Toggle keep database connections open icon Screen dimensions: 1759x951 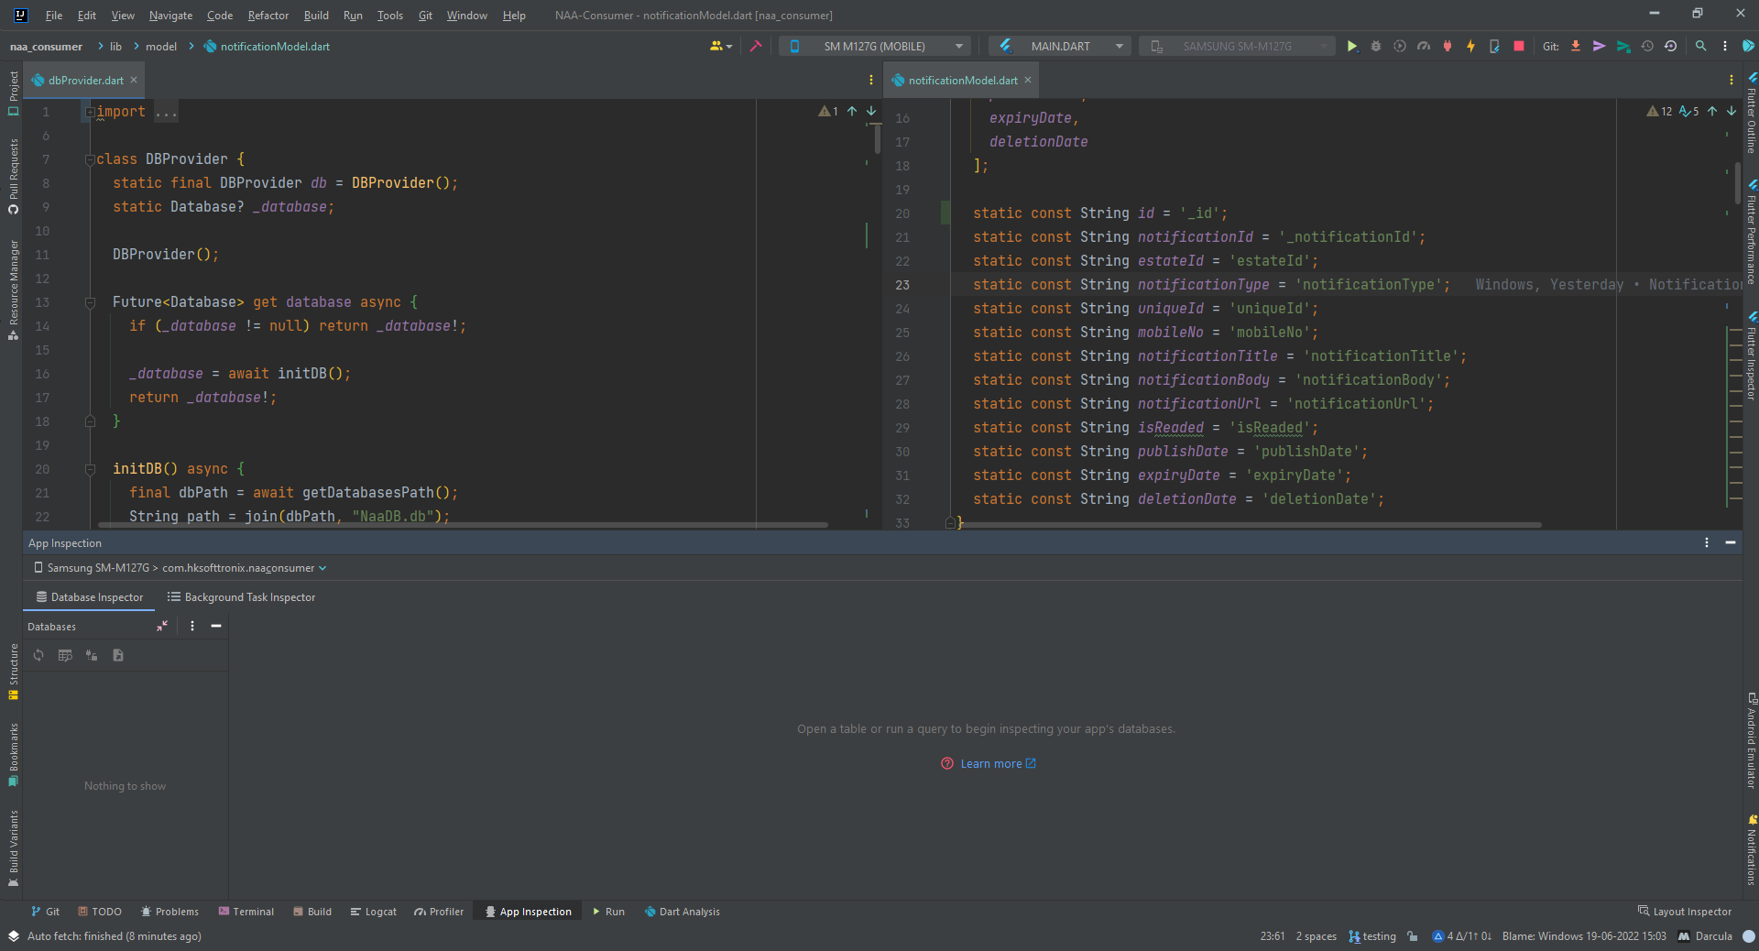[92, 655]
